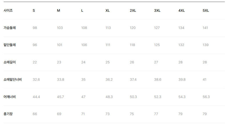226x124 pixels.
Task: Select chest value 127 for 3XL
Action: pos(157,28)
